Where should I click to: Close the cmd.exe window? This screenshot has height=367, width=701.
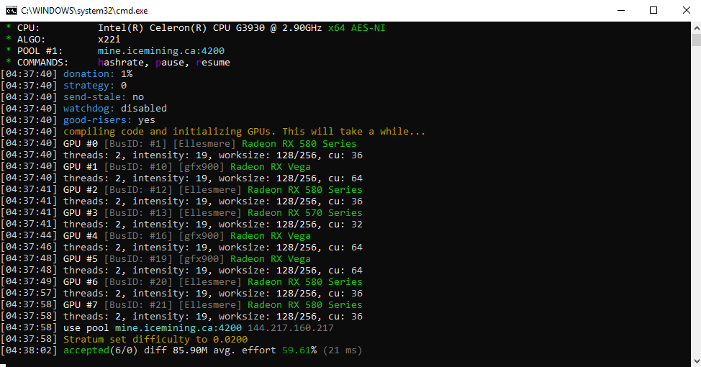tap(684, 11)
